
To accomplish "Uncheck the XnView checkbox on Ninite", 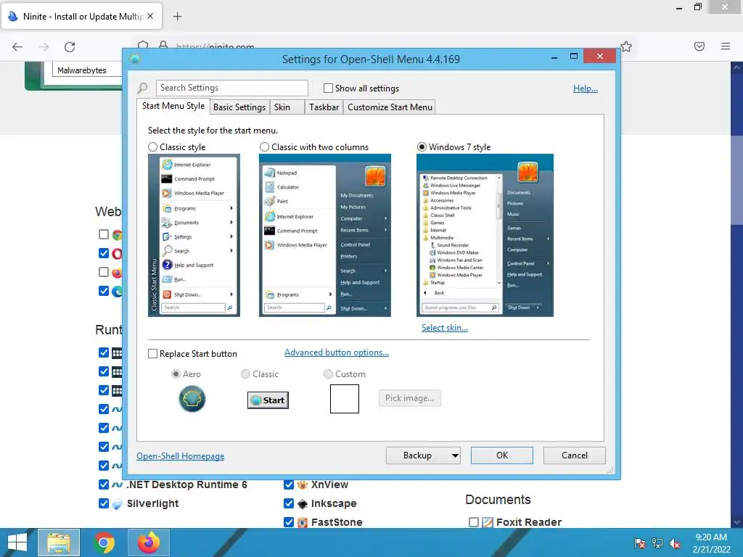I will (289, 484).
